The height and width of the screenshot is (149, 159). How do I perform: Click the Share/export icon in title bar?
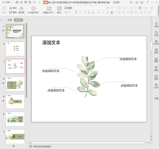[x=137, y=2]
